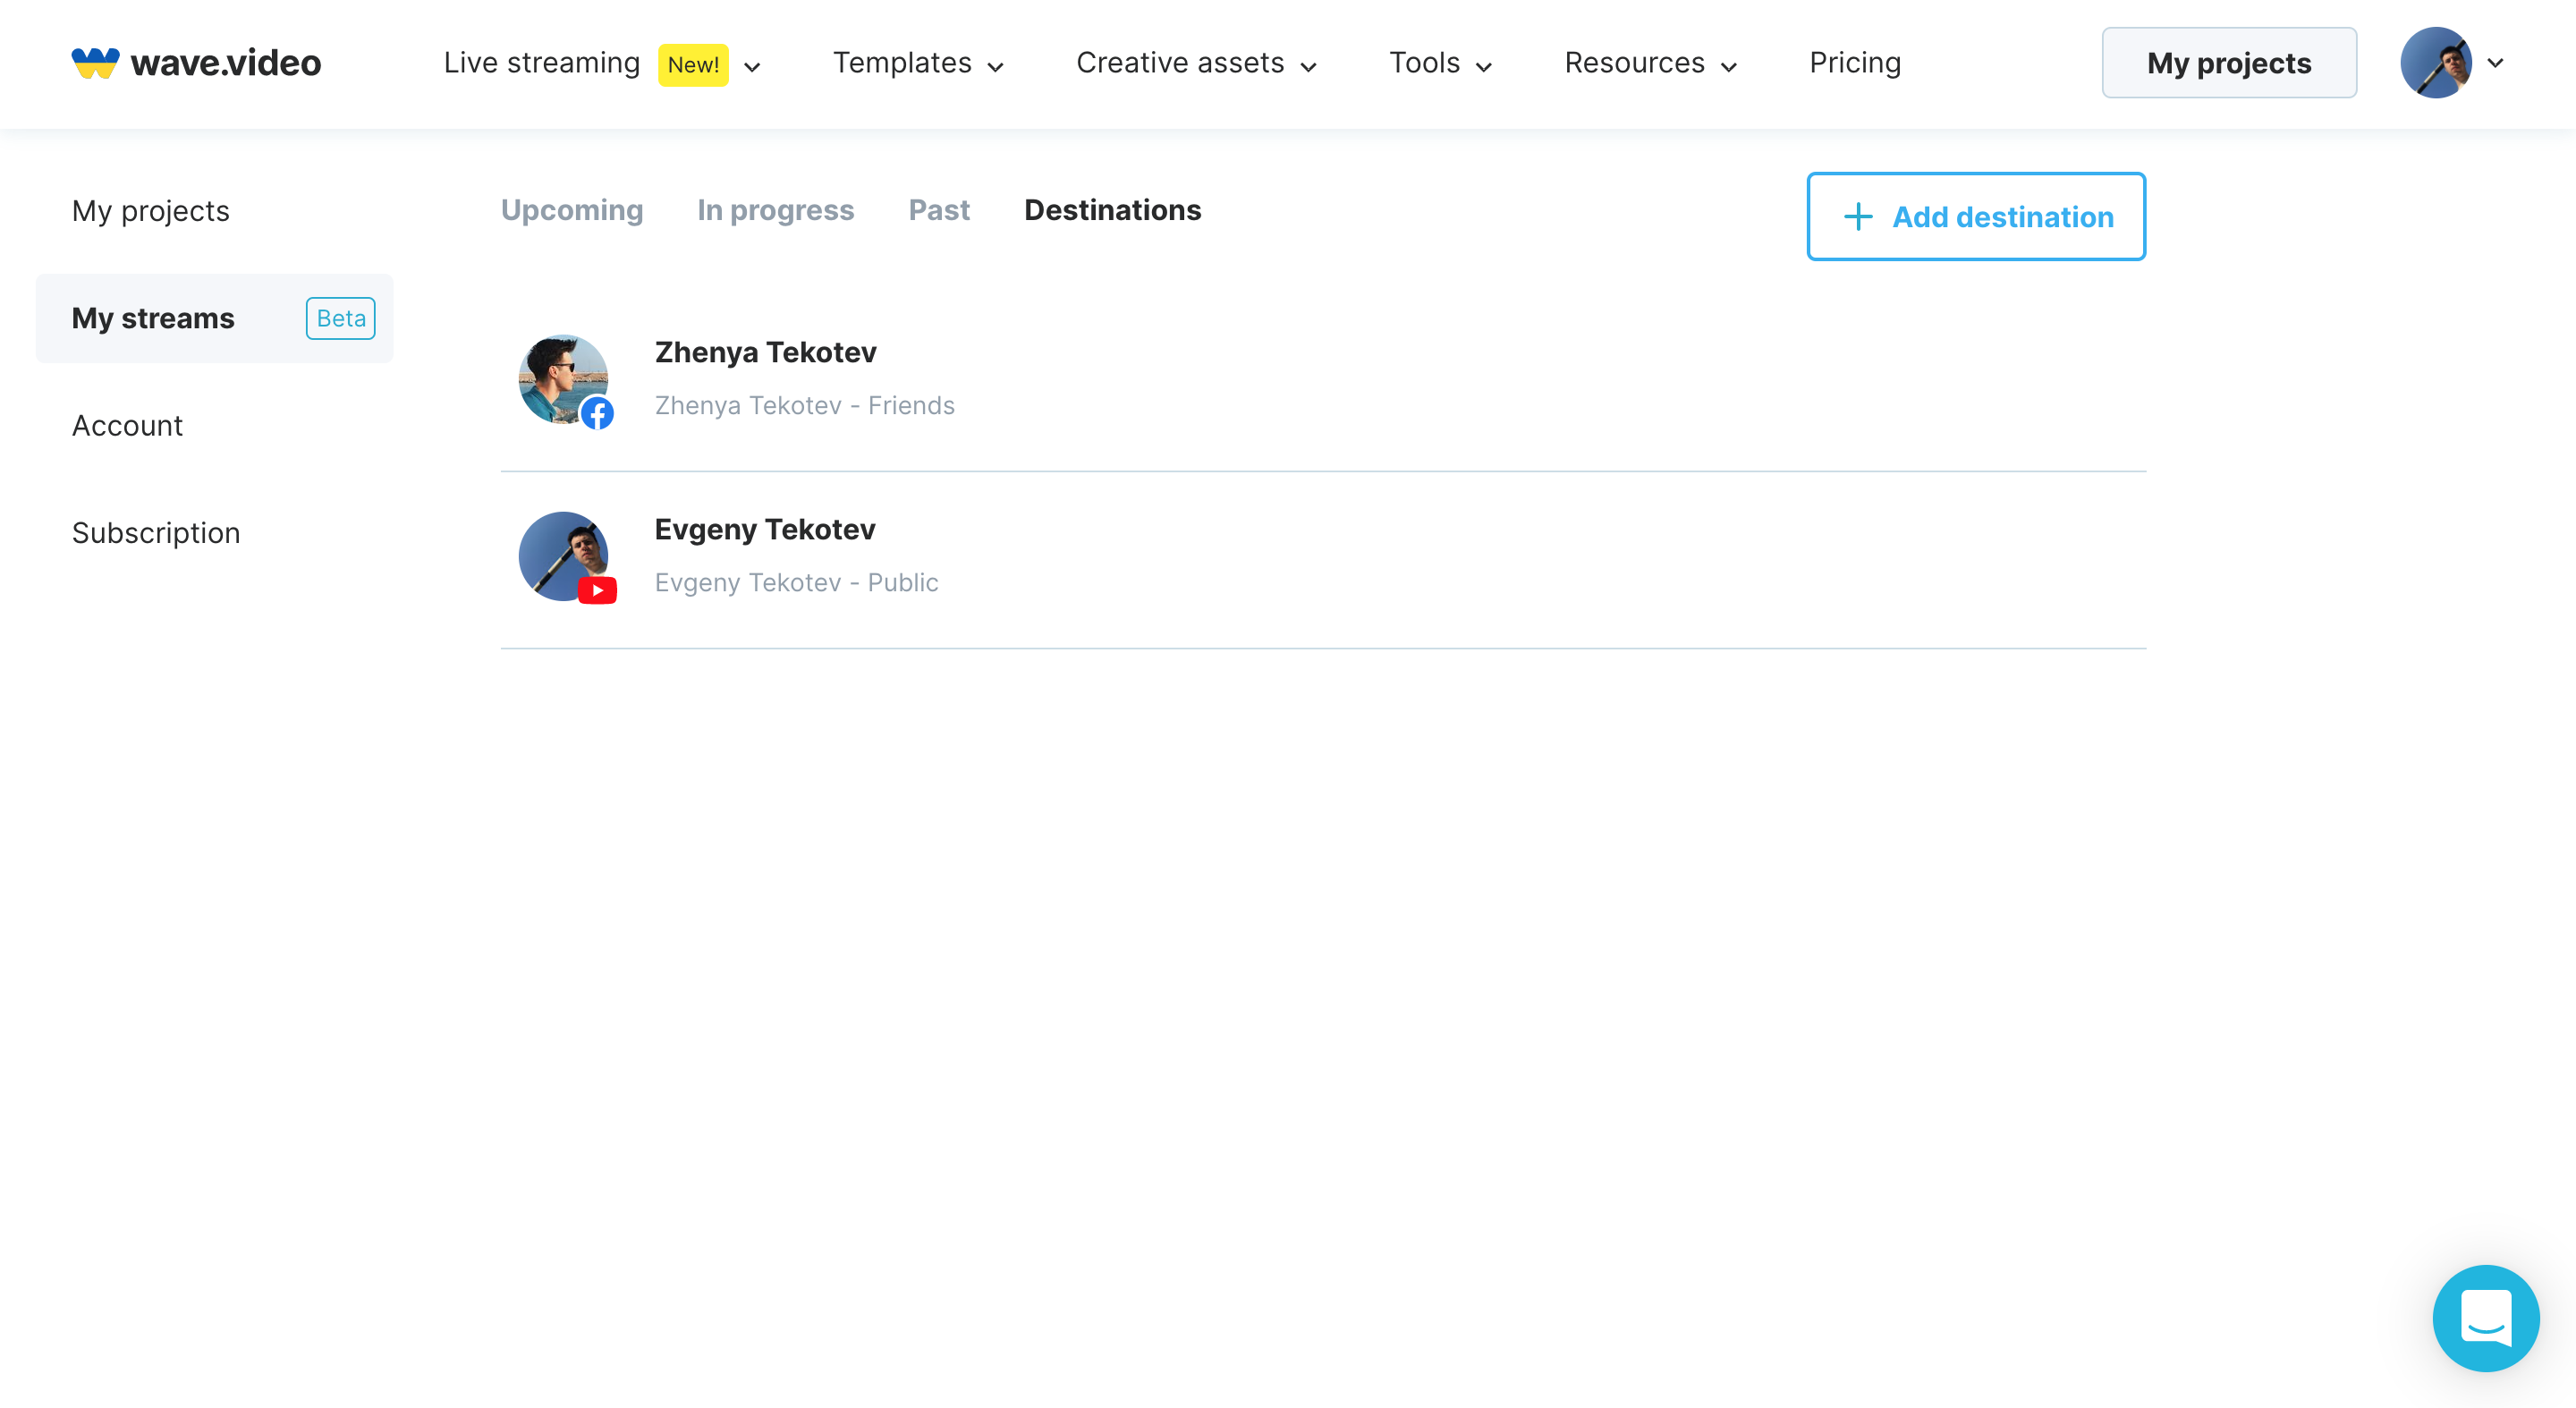Expand the Tools dropdown chevron

click(1484, 67)
